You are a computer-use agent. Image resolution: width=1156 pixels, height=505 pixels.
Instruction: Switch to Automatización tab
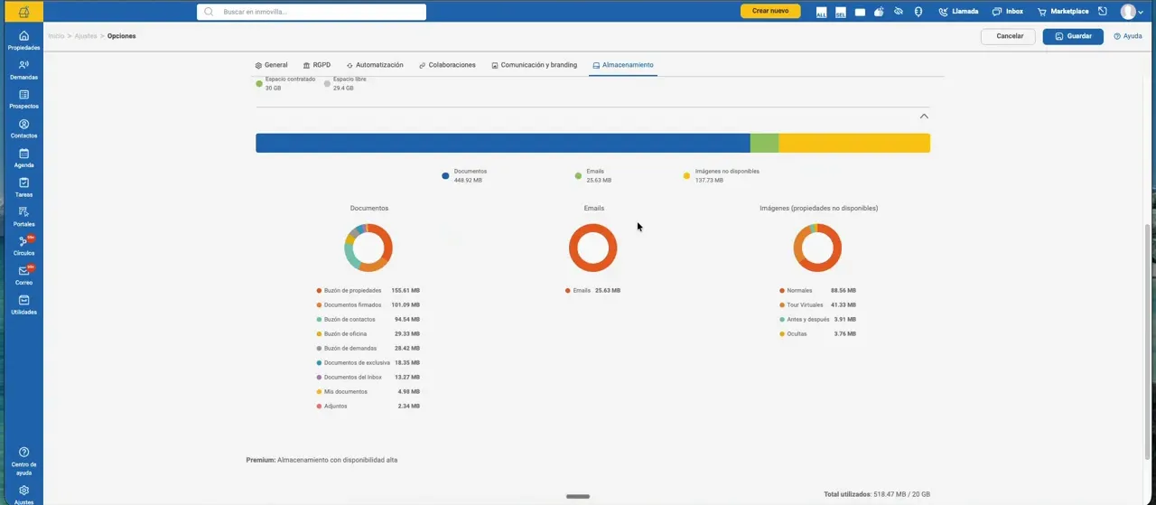point(375,65)
